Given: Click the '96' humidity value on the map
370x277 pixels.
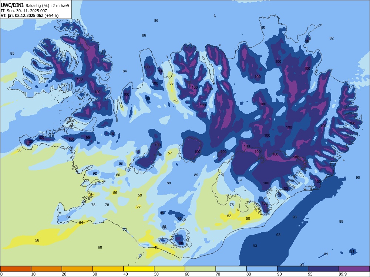Looking at the screenshot, I should tap(162, 213).
